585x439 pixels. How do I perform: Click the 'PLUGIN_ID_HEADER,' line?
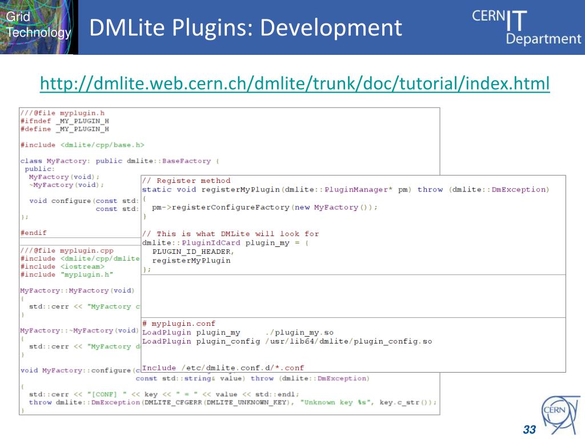[193, 252]
